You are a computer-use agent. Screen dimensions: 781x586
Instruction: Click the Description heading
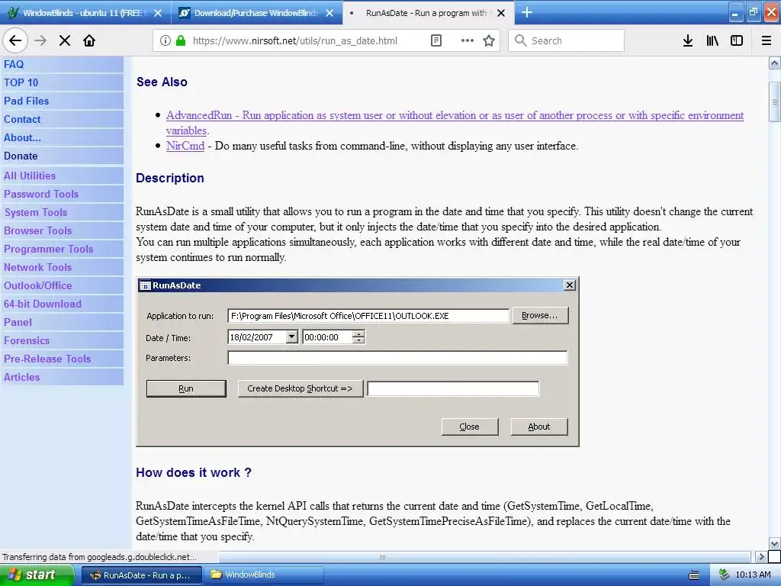pos(170,178)
